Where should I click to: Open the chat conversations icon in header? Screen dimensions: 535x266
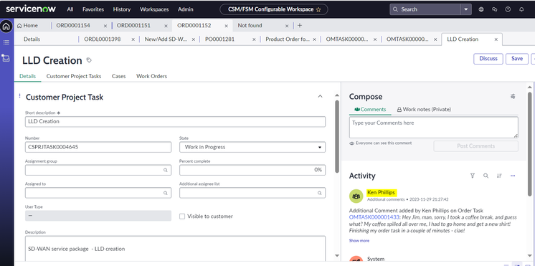point(494,9)
